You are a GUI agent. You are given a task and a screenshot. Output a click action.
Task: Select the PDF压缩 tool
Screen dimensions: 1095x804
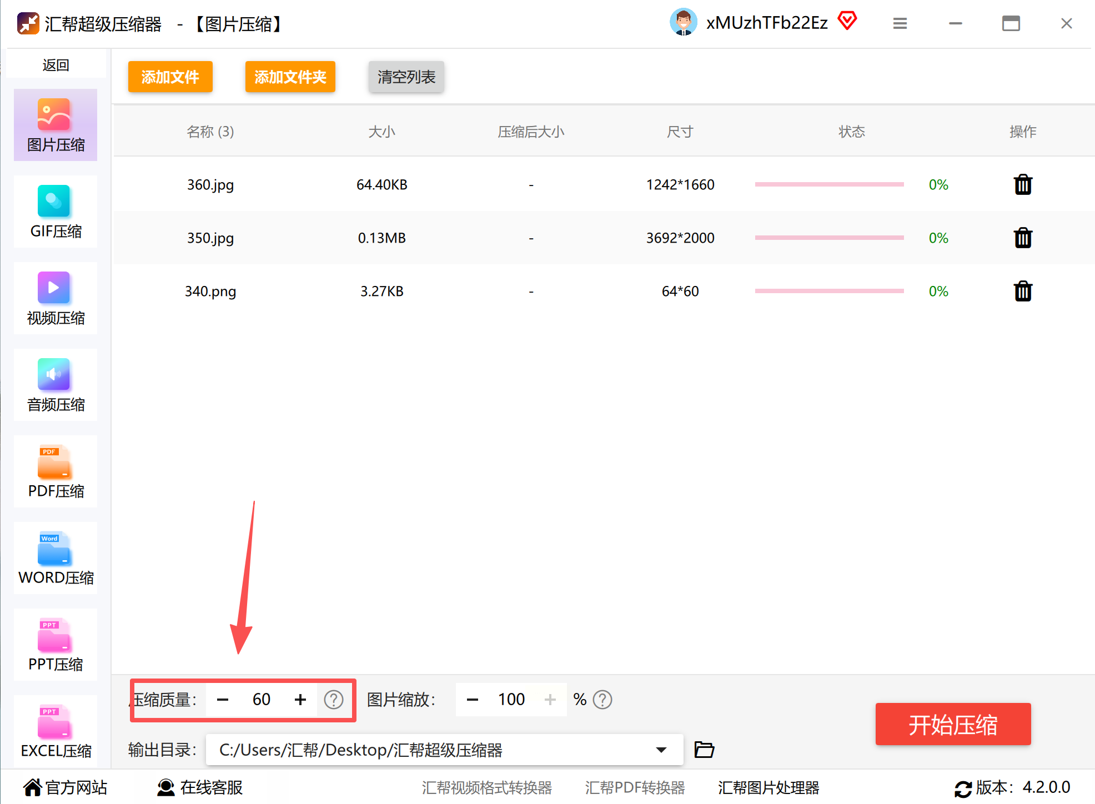click(x=56, y=472)
